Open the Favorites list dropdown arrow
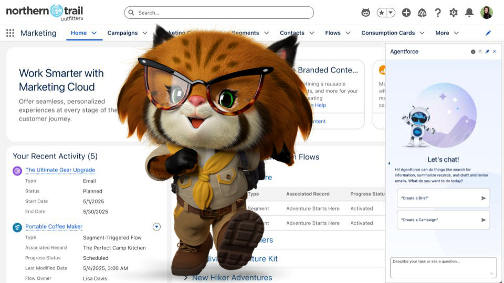The height and width of the screenshot is (283, 504). point(391,13)
